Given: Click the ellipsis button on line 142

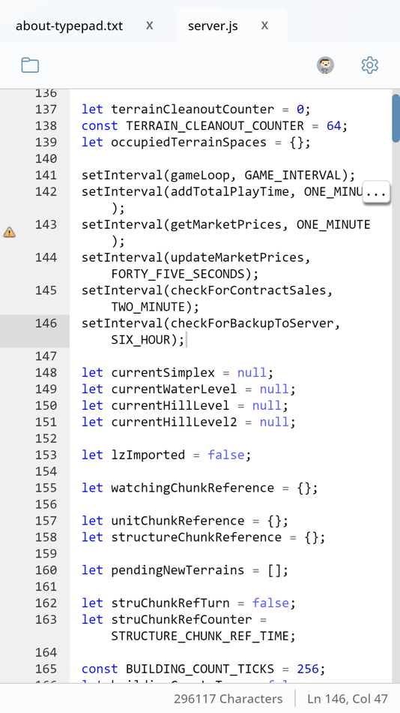Looking at the screenshot, I should pyautogui.click(x=376, y=193).
